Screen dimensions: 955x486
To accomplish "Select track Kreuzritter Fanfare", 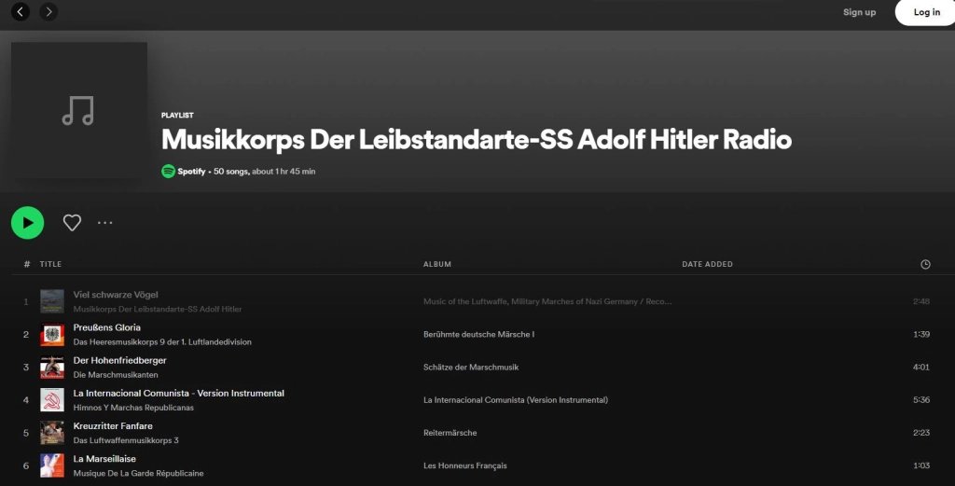I will tap(113, 426).
